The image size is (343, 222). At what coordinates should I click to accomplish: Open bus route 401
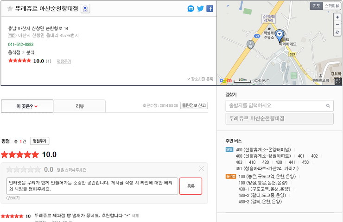(x=301, y=156)
